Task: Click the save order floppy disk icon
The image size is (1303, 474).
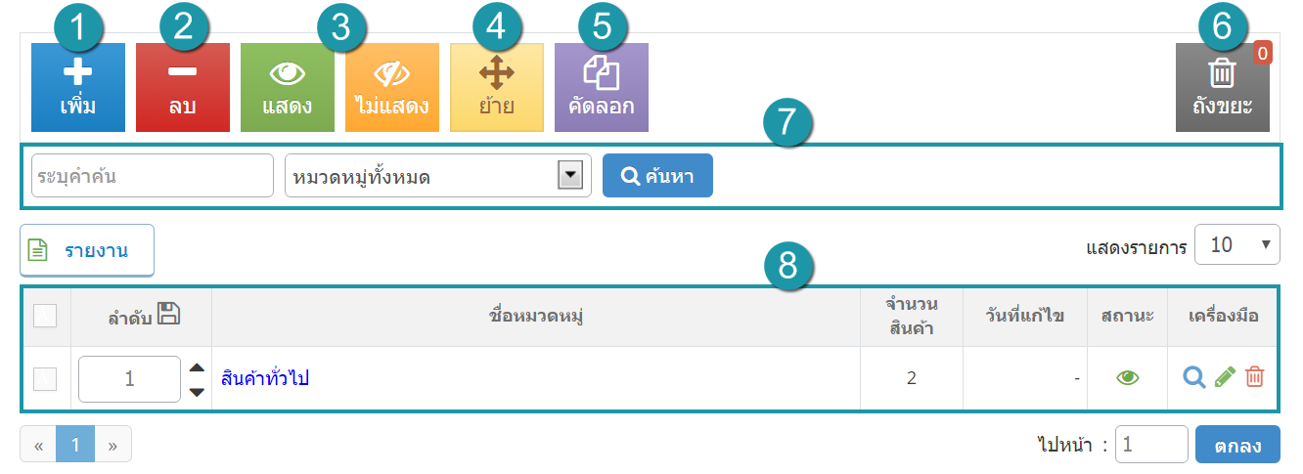Action: (x=169, y=314)
